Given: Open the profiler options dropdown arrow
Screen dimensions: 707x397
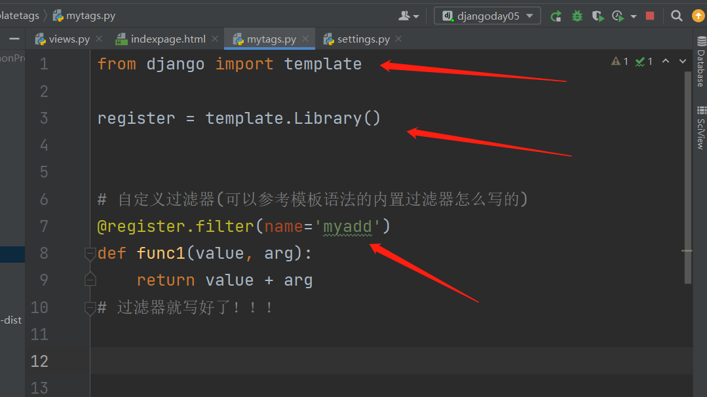Looking at the screenshot, I should (634, 16).
